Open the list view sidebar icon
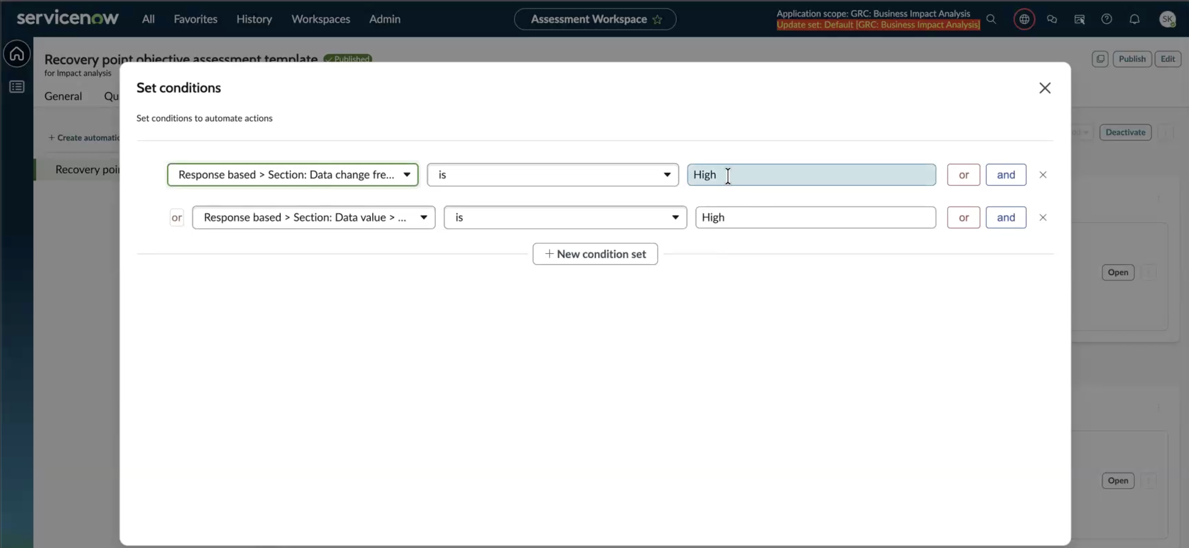Image resolution: width=1189 pixels, height=548 pixels. 17,87
